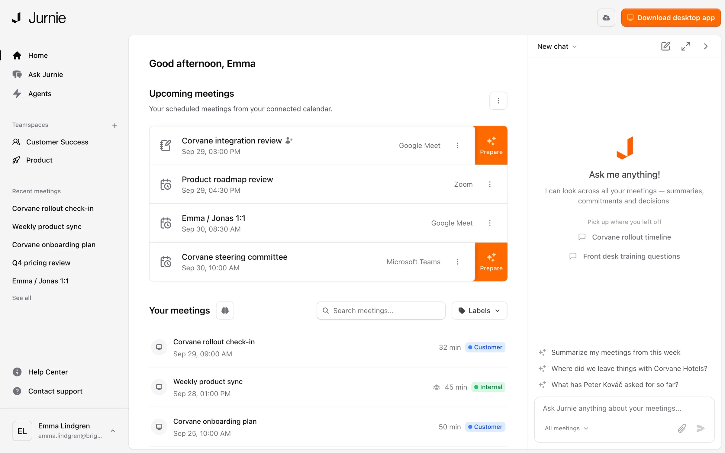Open options for Product roadmap review
Viewport: 725px width, 453px height.
(x=490, y=184)
